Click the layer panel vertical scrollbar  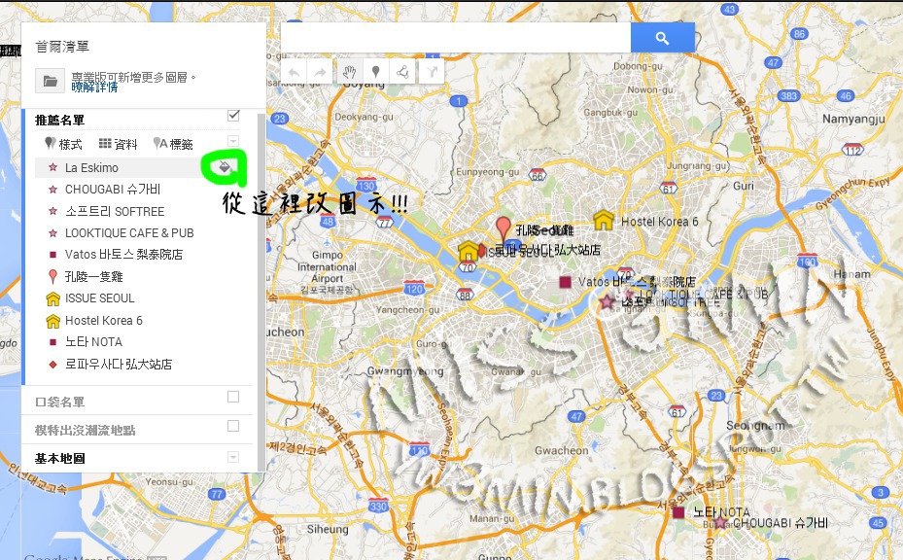click(x=261, y=291)
